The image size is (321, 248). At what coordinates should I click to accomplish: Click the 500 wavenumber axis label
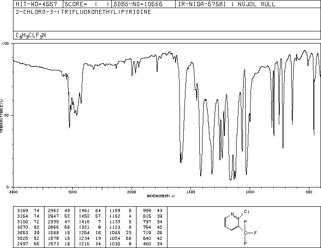pyautogui.click(x=309, y=192)
